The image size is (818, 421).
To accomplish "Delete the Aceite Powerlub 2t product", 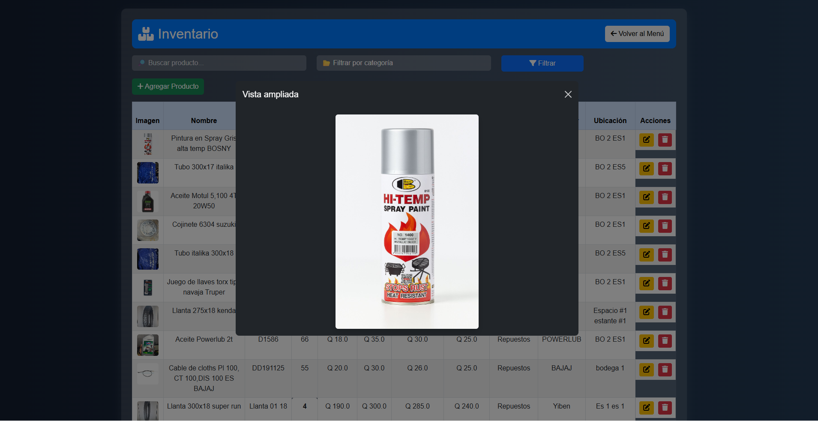I will [665, 341].
